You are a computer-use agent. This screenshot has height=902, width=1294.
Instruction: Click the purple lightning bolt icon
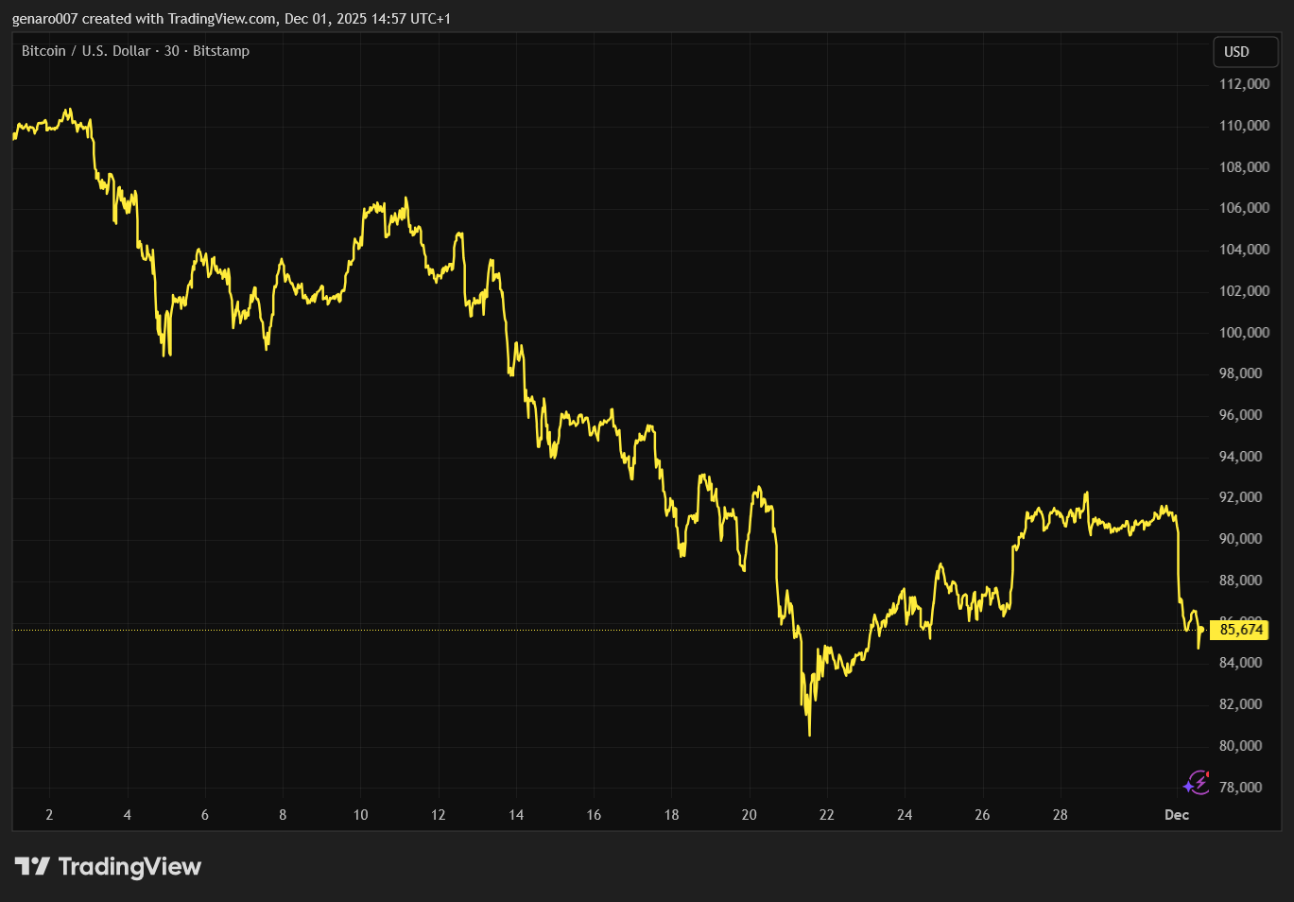(1197, 783)
